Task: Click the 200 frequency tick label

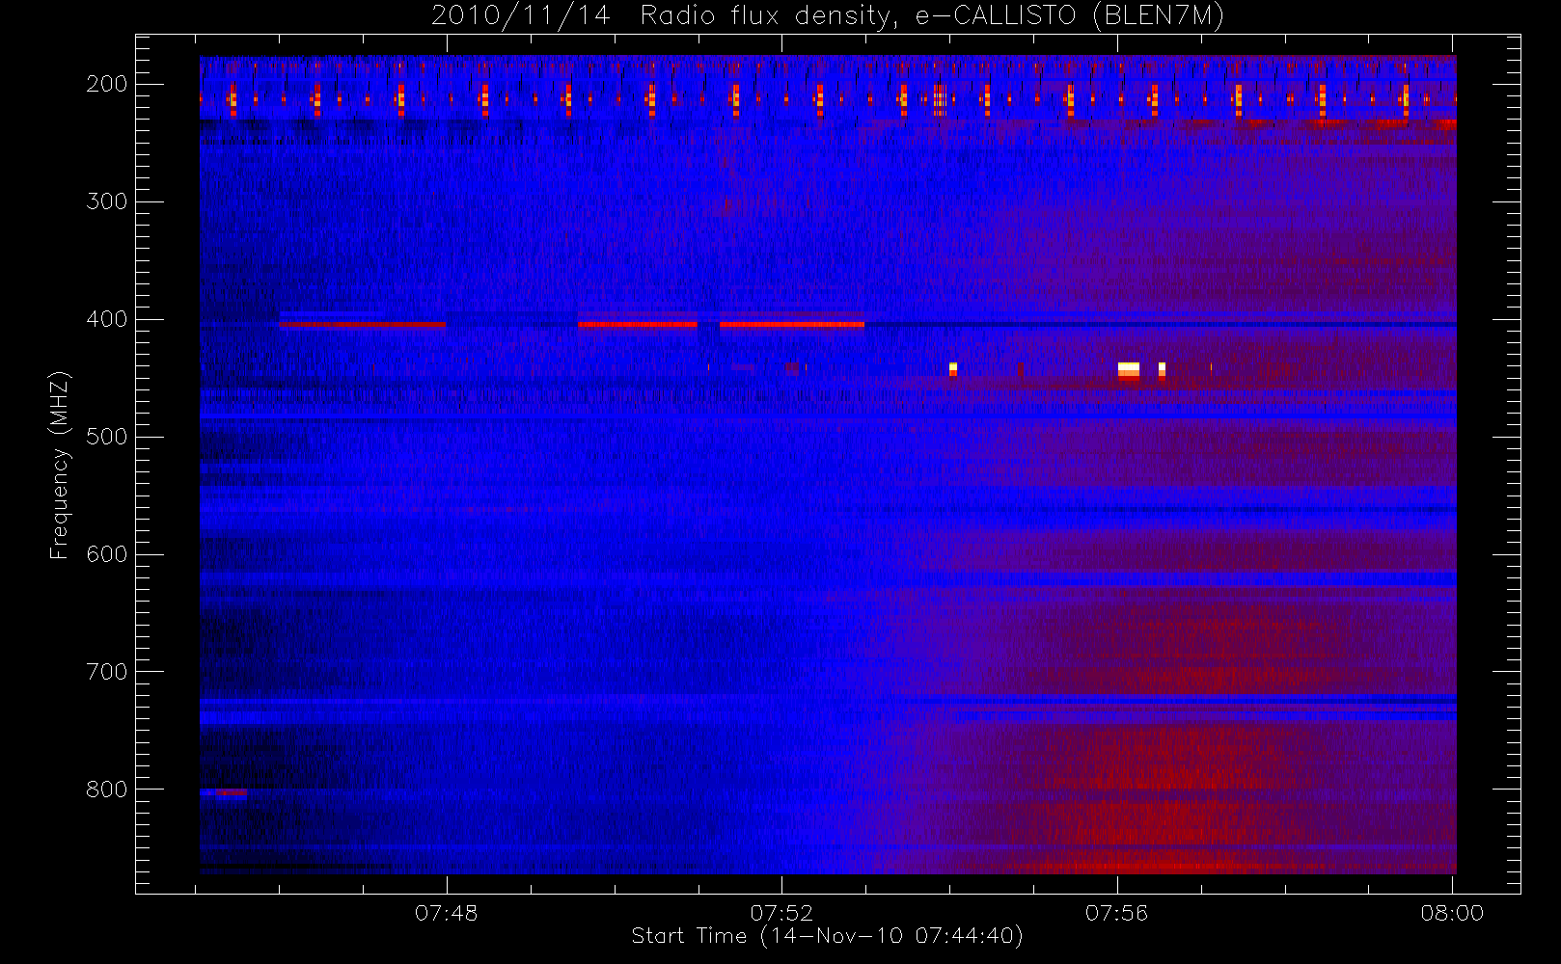Action: pyautogui.click(x=107, y=84)
